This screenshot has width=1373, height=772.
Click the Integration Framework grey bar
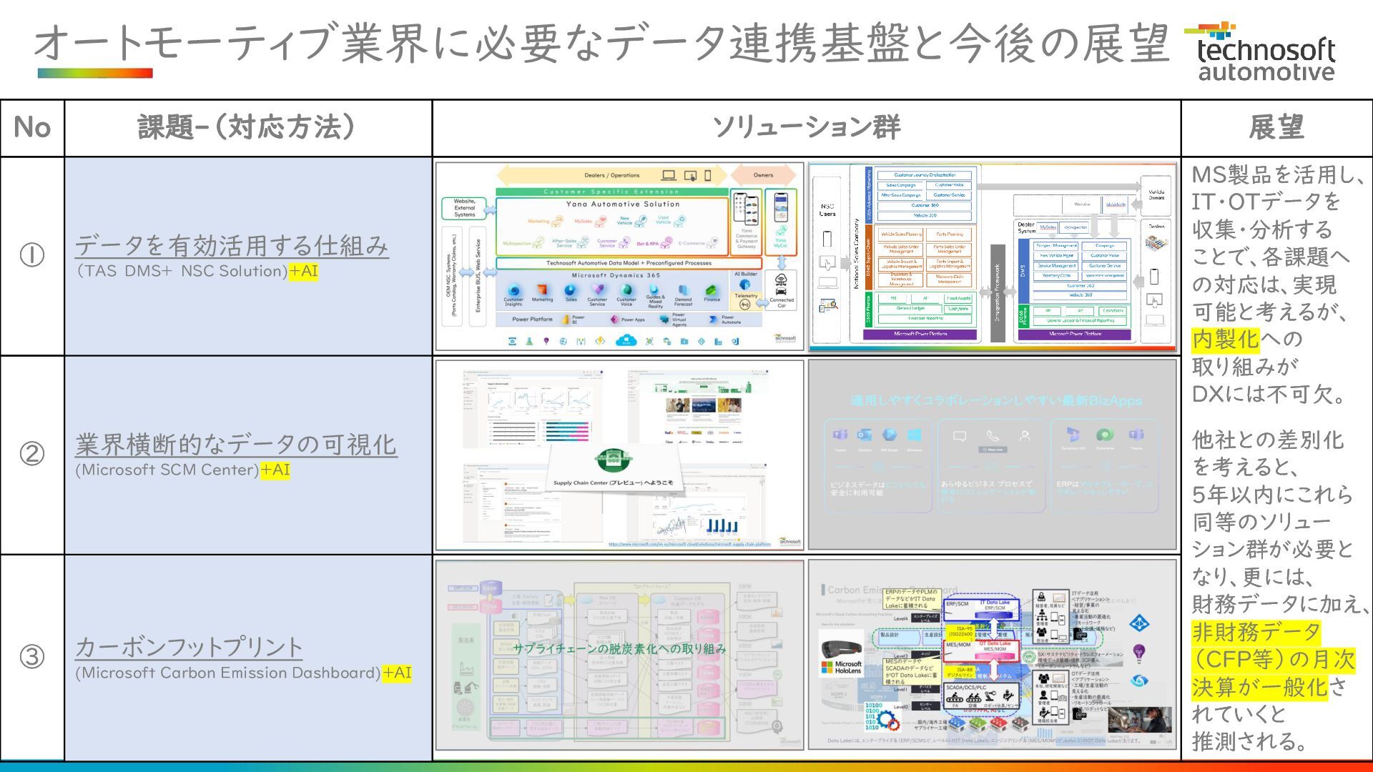coord(998,293)
